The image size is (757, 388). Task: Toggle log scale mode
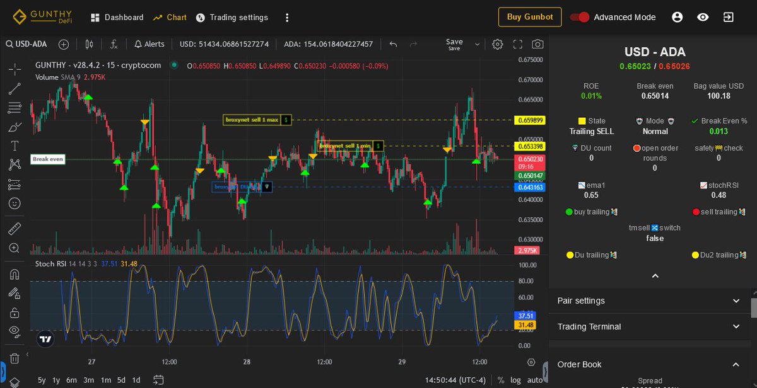pyautogui.click(x=516, y=380)
